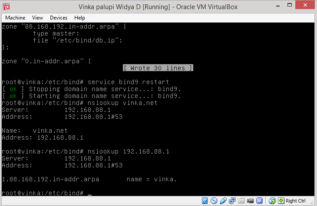Click the shared folders status icon
Image resolution: width=317 pixels, height=206 pixels.
click(x=241, y=201)
